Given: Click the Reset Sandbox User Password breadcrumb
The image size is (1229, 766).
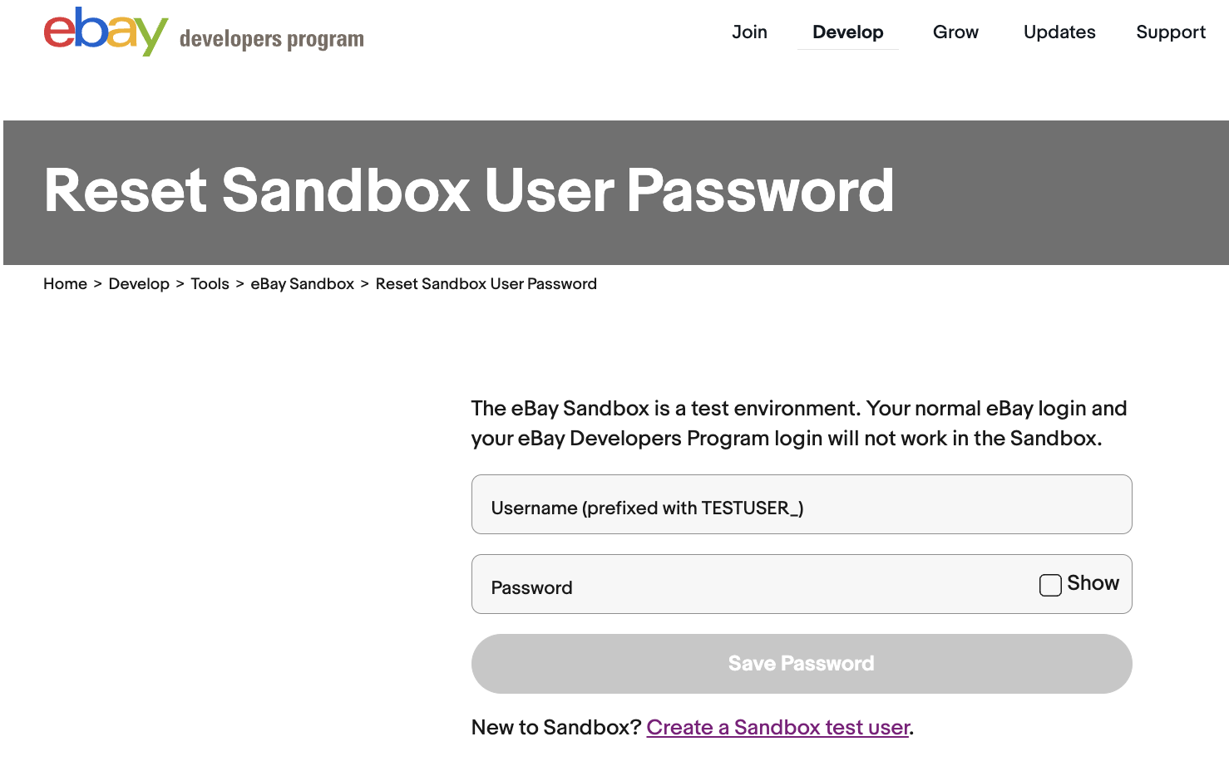Looking at the screenshot, I should tap(486, 284).
